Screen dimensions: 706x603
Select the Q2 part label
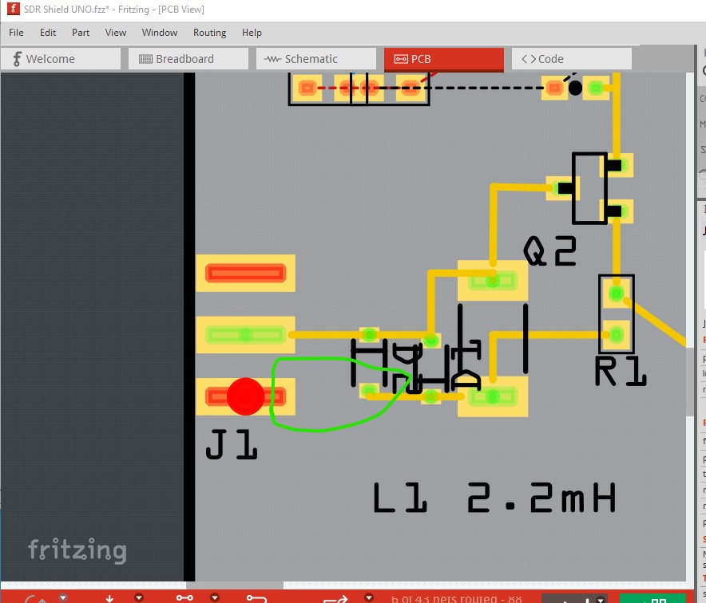click(549, 251)
